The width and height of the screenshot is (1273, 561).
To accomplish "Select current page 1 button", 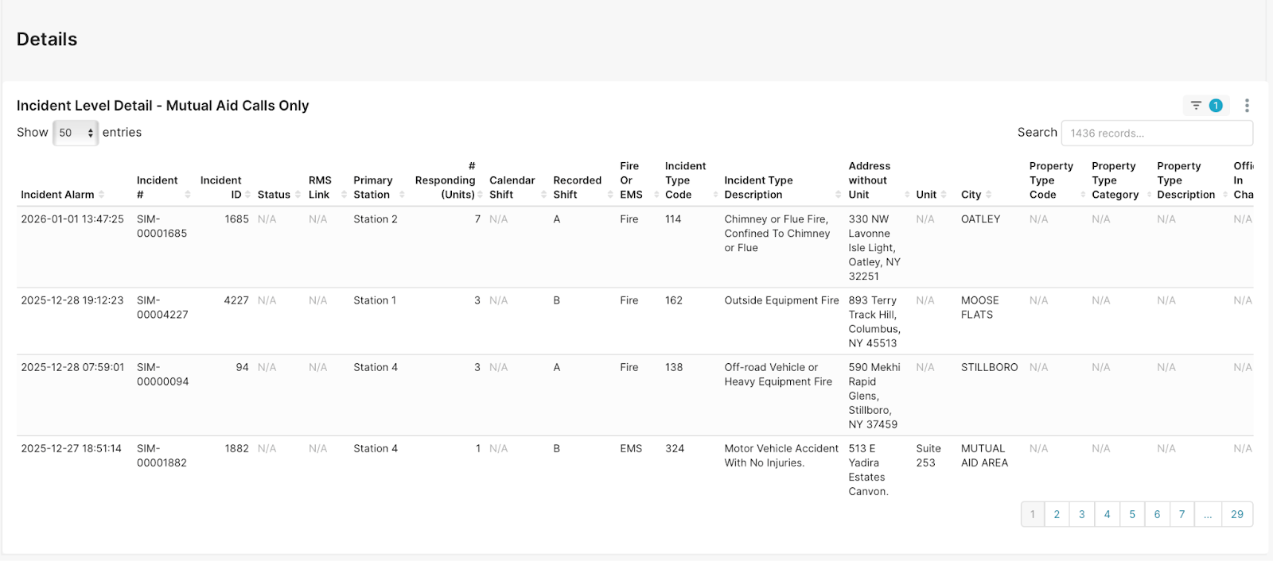I will click(1033, 514).
